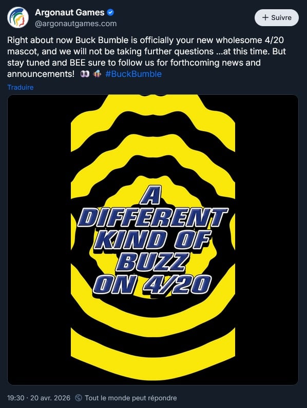
Task: Click the bee emoji in the post
Action: pyautogui.click(x=97, y=74)
